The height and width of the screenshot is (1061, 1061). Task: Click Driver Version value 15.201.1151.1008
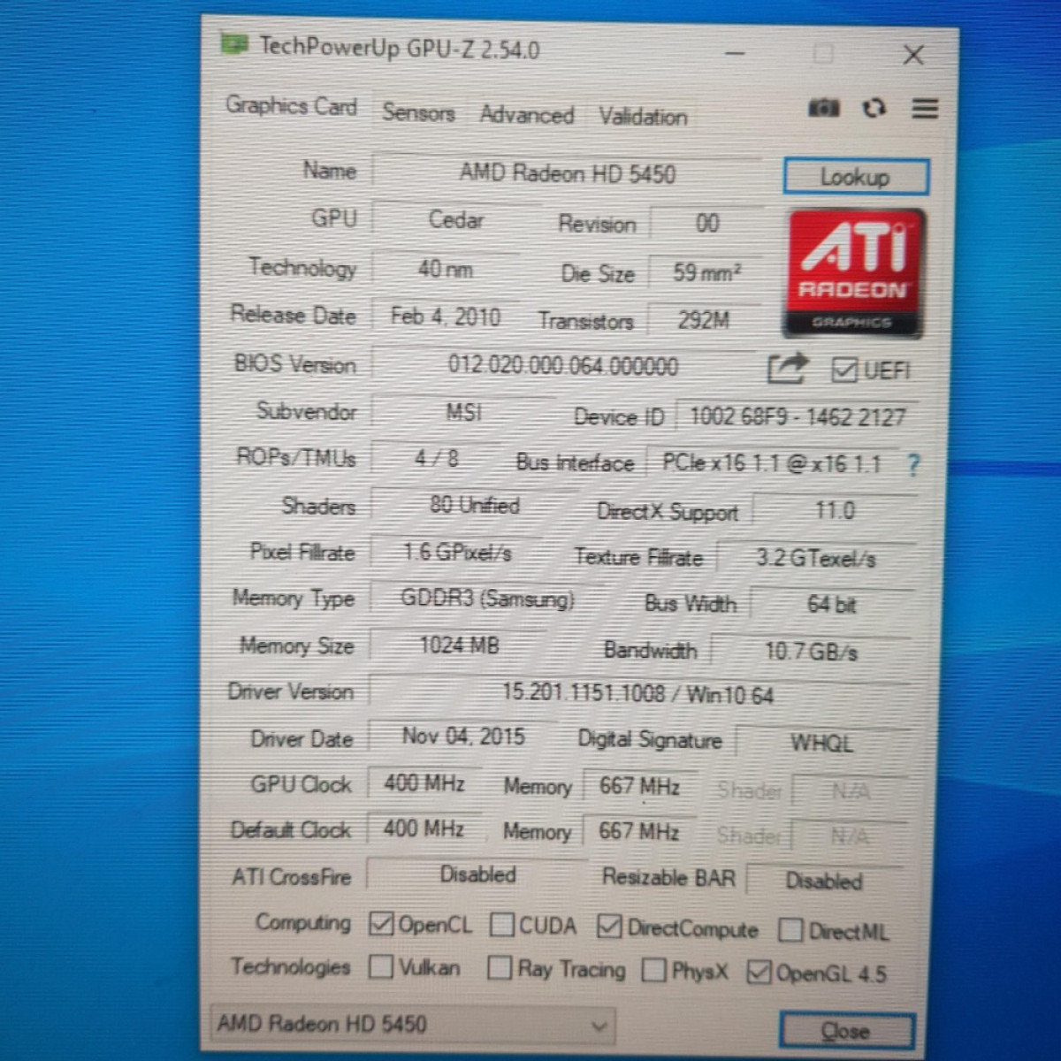(637, 694)
